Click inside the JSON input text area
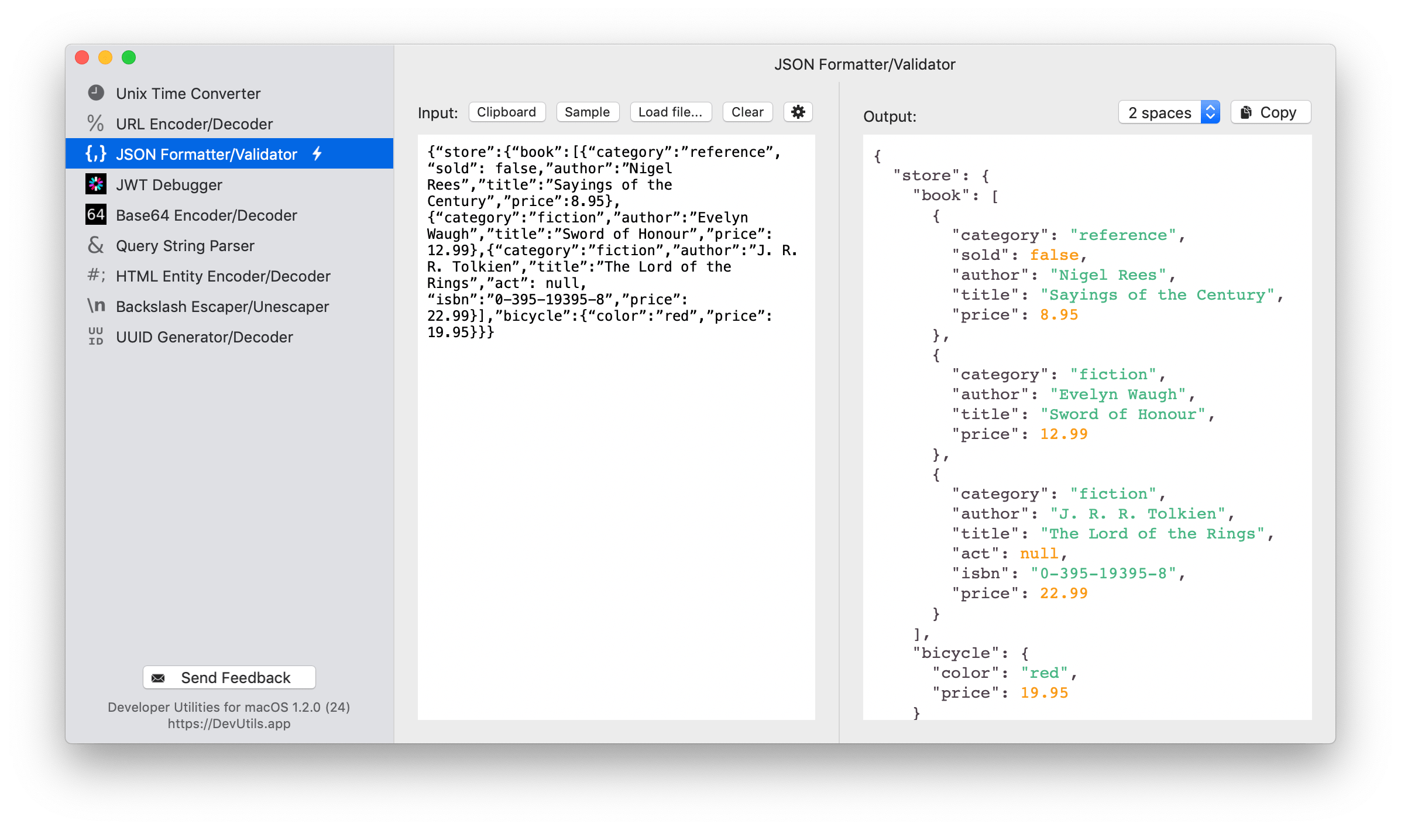This screenshot has width=1401, height=830. click(x=616, y=498)
